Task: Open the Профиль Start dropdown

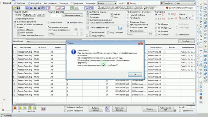Action: click(186, 3)
